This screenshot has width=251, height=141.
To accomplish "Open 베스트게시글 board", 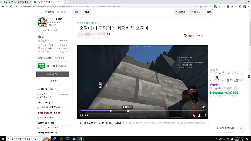I will pyautogui.click(x=45, y=97).
